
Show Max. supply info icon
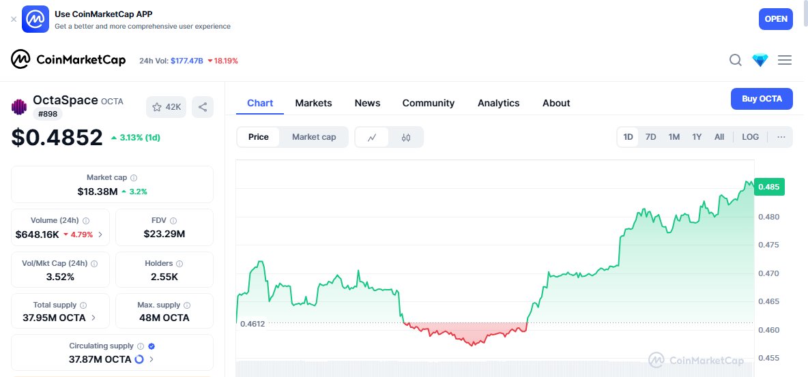click(x=186, y=305)
